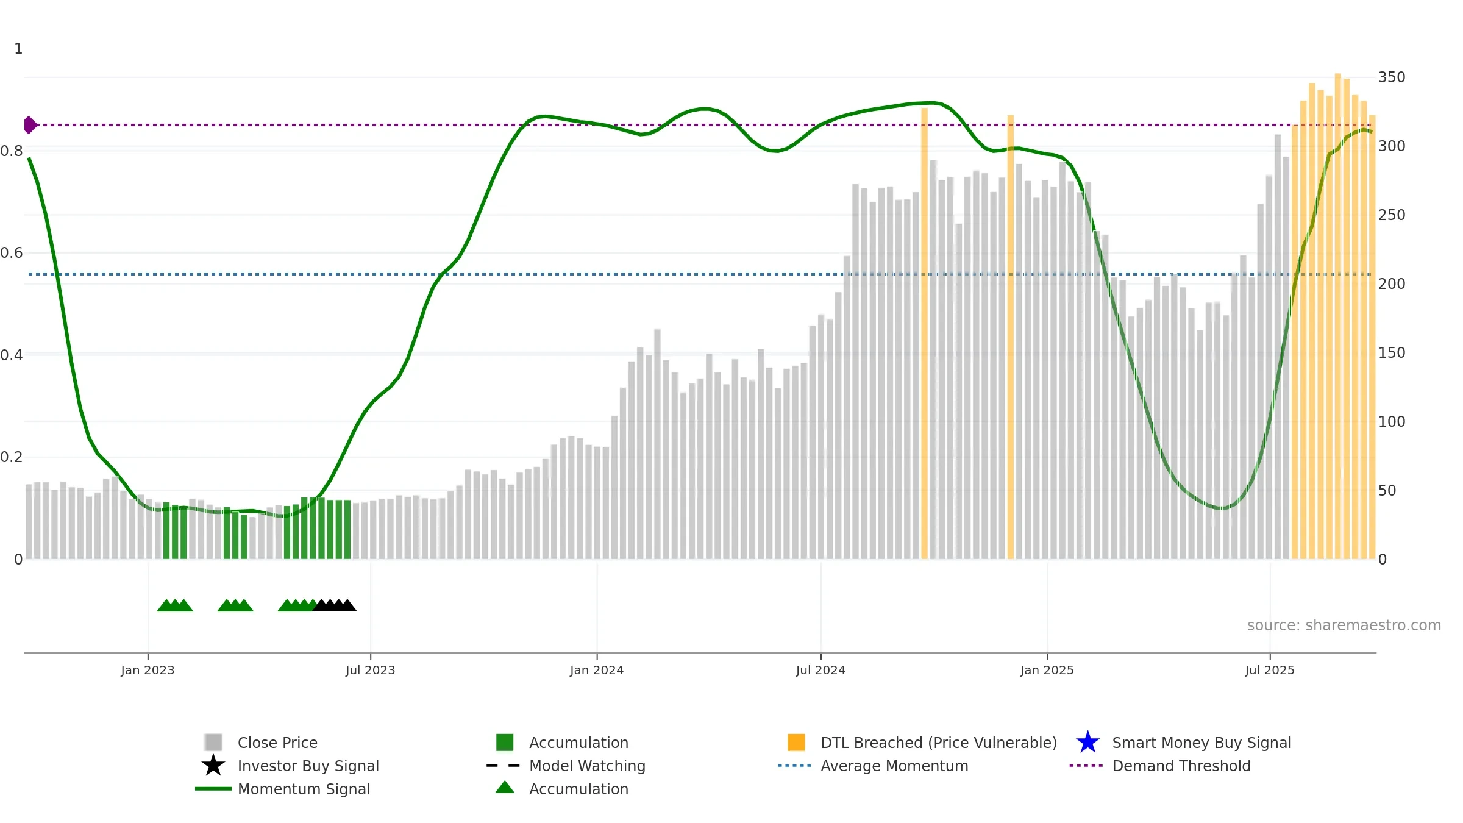
Task: Click the dashed Model Watching legend marker
Action: click(x=504, y=765)
